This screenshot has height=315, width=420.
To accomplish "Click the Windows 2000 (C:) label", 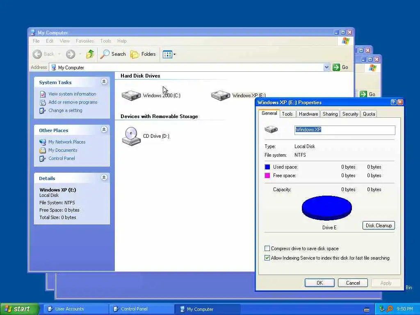I will tap(162, 96).
